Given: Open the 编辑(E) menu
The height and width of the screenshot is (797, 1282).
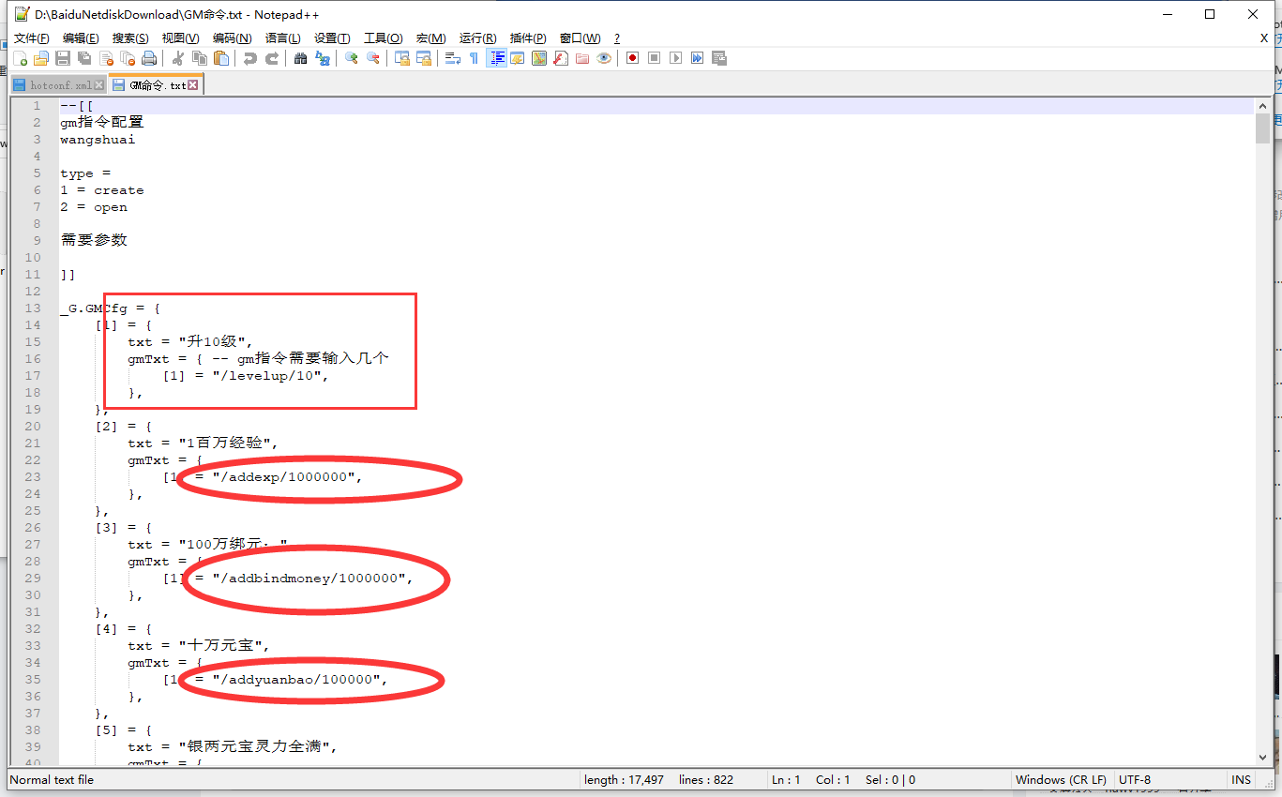Looking at the screenshot, I should click(81, 38).
